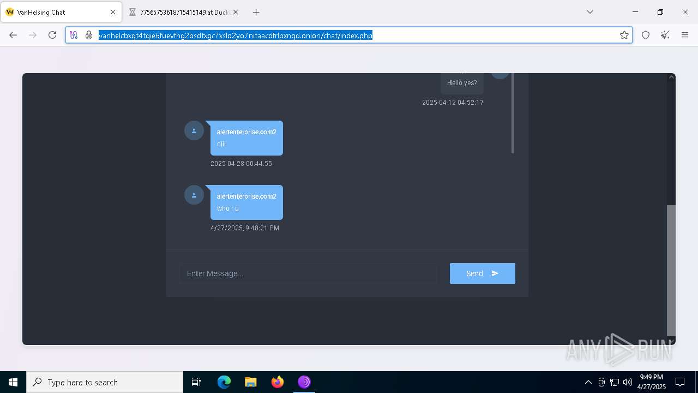
Task: Click the user avatar beside 'oiii' message
Action: [194, 130]
